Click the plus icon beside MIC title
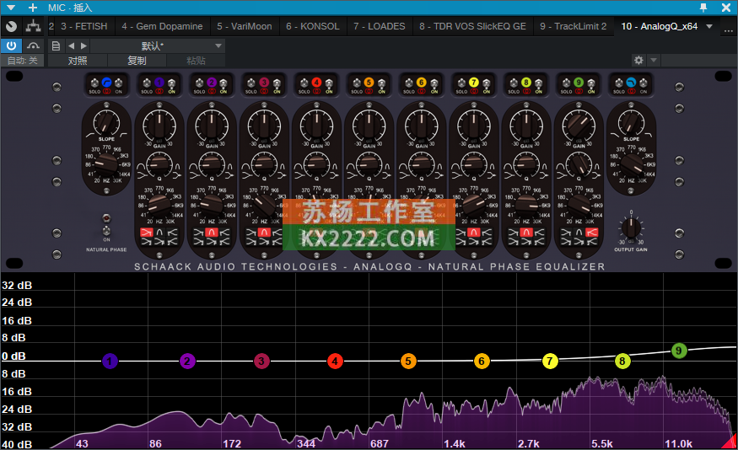The image size is (738, 450). pyautogui.click(x=33, y=8)
